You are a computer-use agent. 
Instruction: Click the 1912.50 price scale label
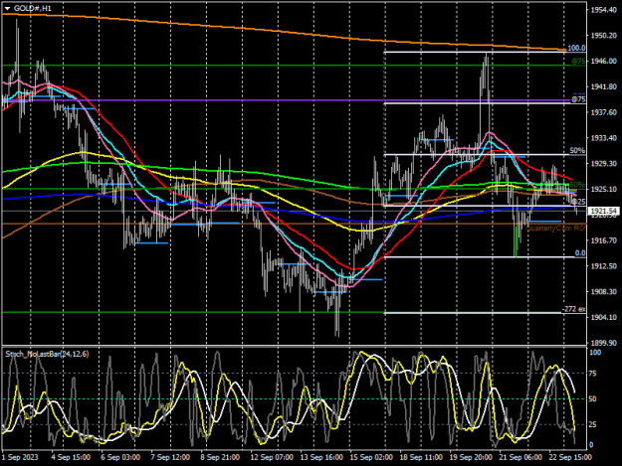click(603, 266)
